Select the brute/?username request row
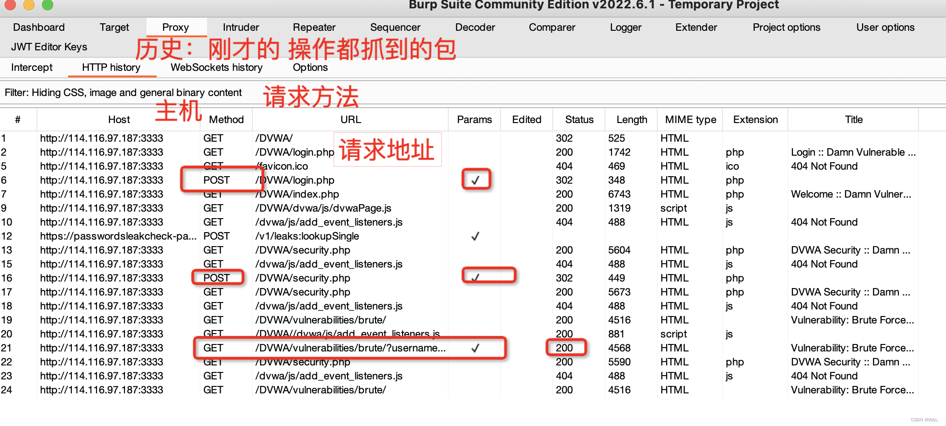946x426 pixels. 459,348
